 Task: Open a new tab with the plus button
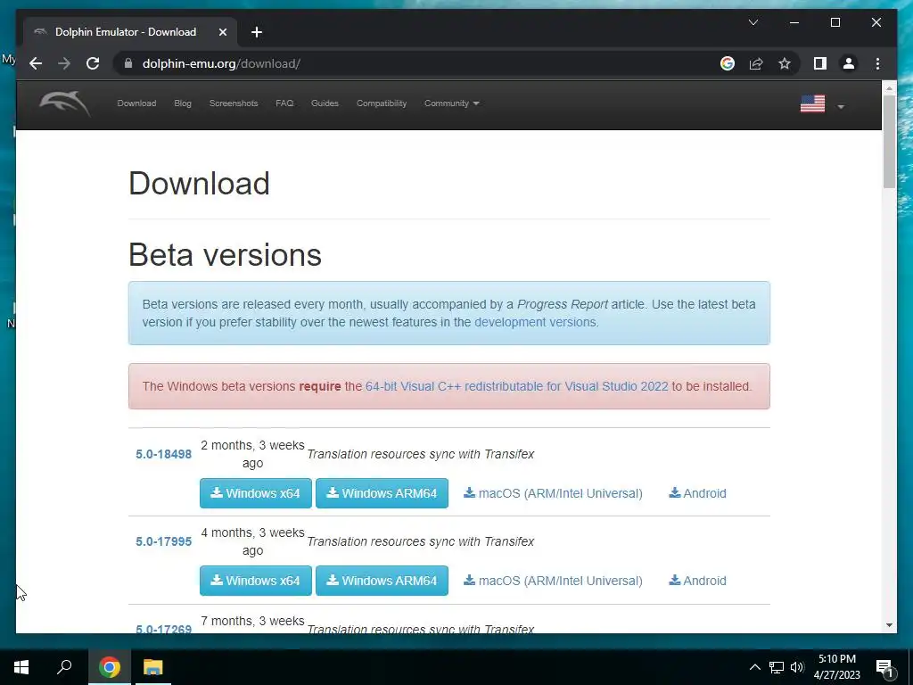[257, 32]
